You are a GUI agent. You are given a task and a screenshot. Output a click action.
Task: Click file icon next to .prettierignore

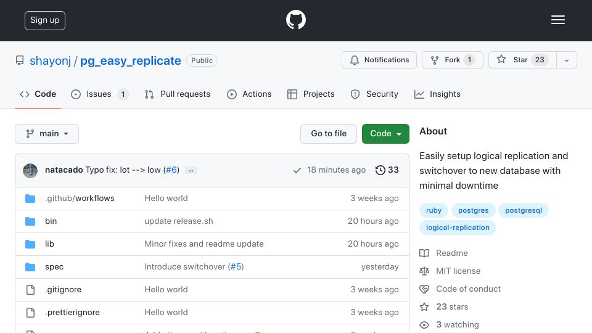(30, 313)
